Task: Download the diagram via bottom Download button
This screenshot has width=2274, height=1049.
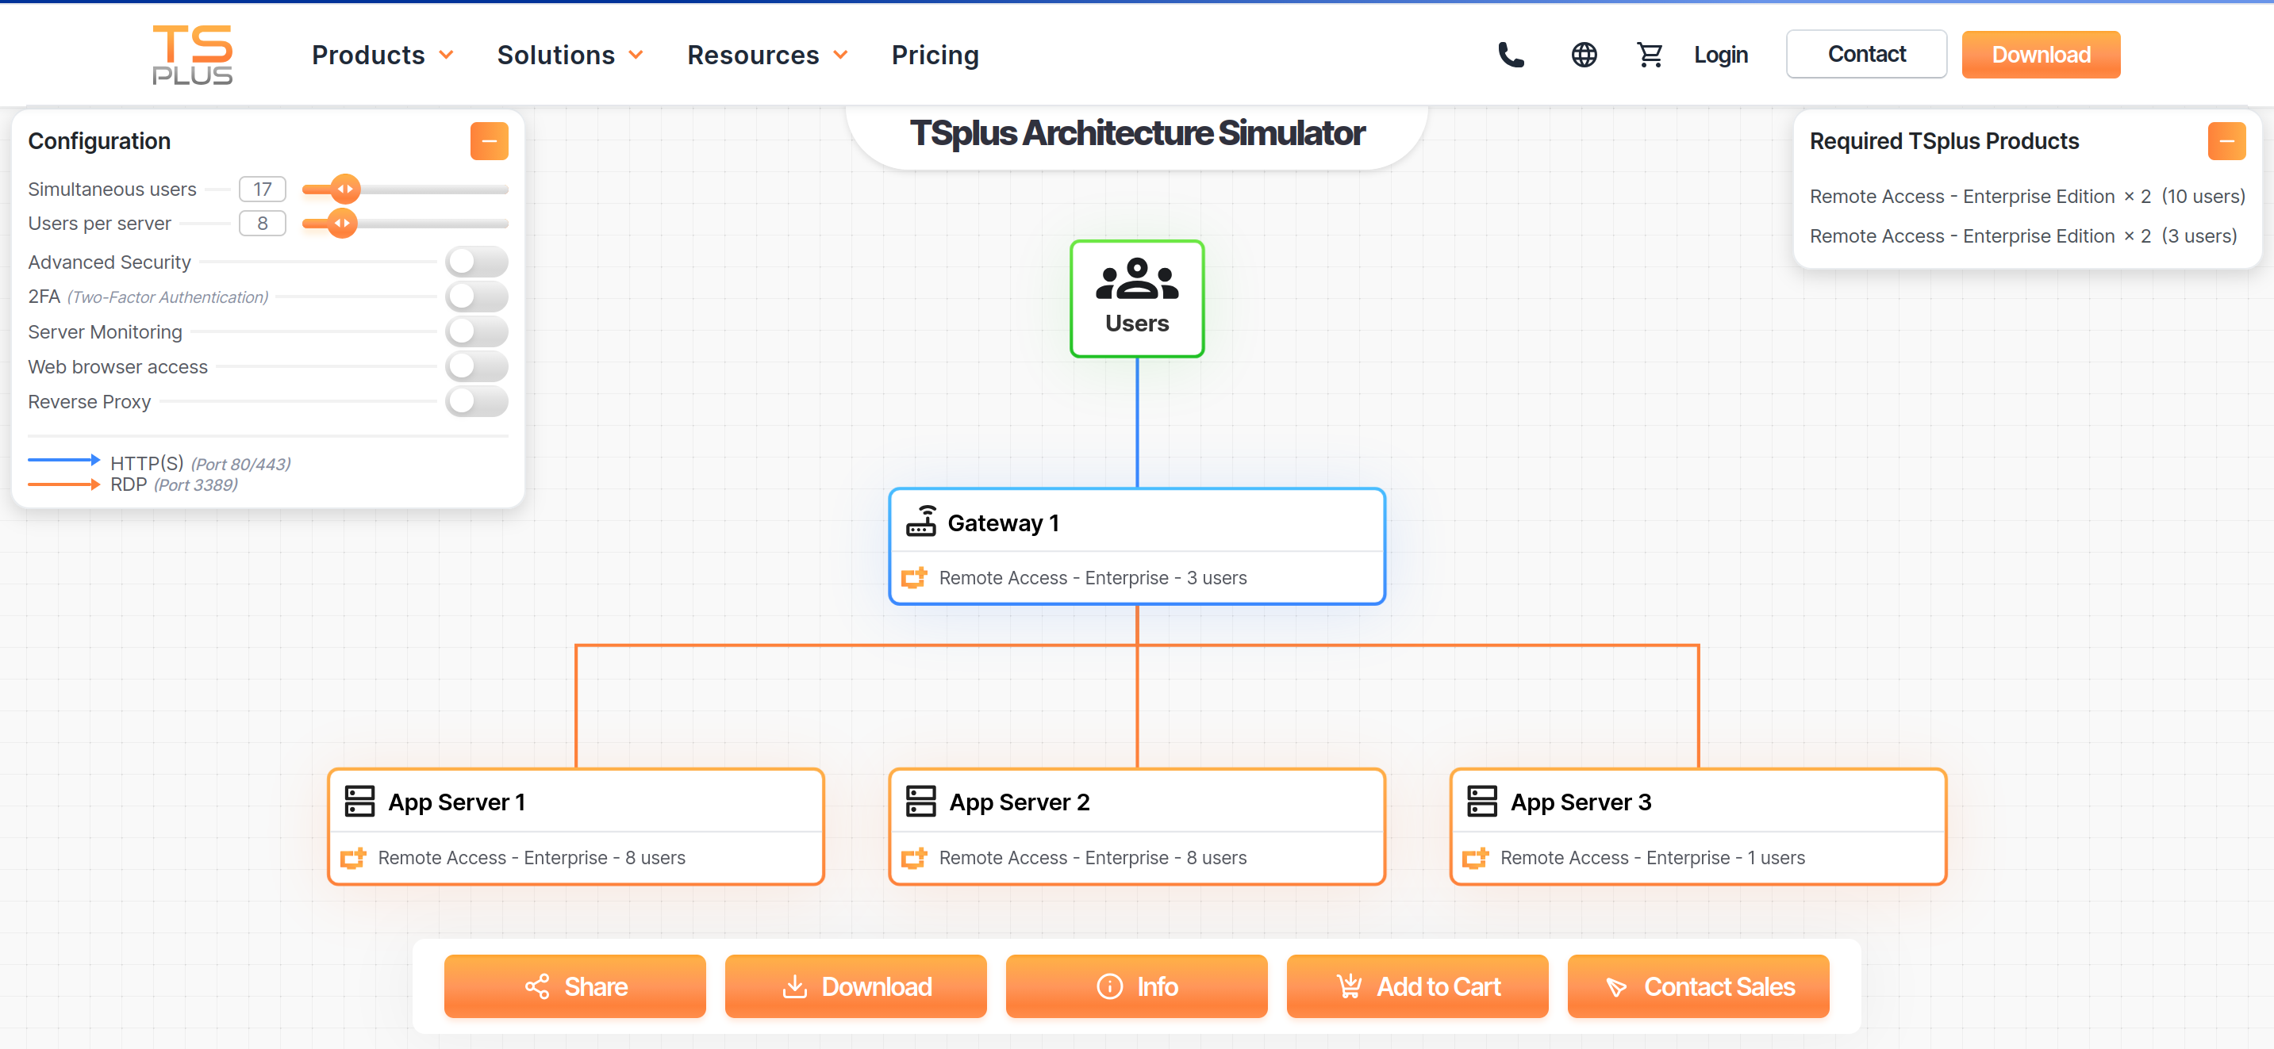Action: pos(855,986)
